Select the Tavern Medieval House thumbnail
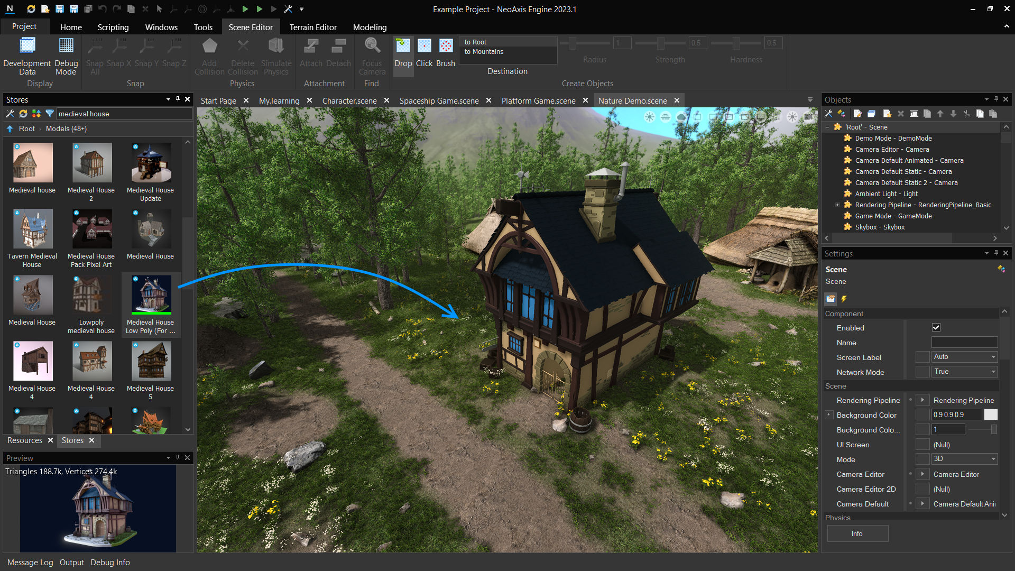Viewport: 1015px width, 571px height. click(x=33, y=229)
